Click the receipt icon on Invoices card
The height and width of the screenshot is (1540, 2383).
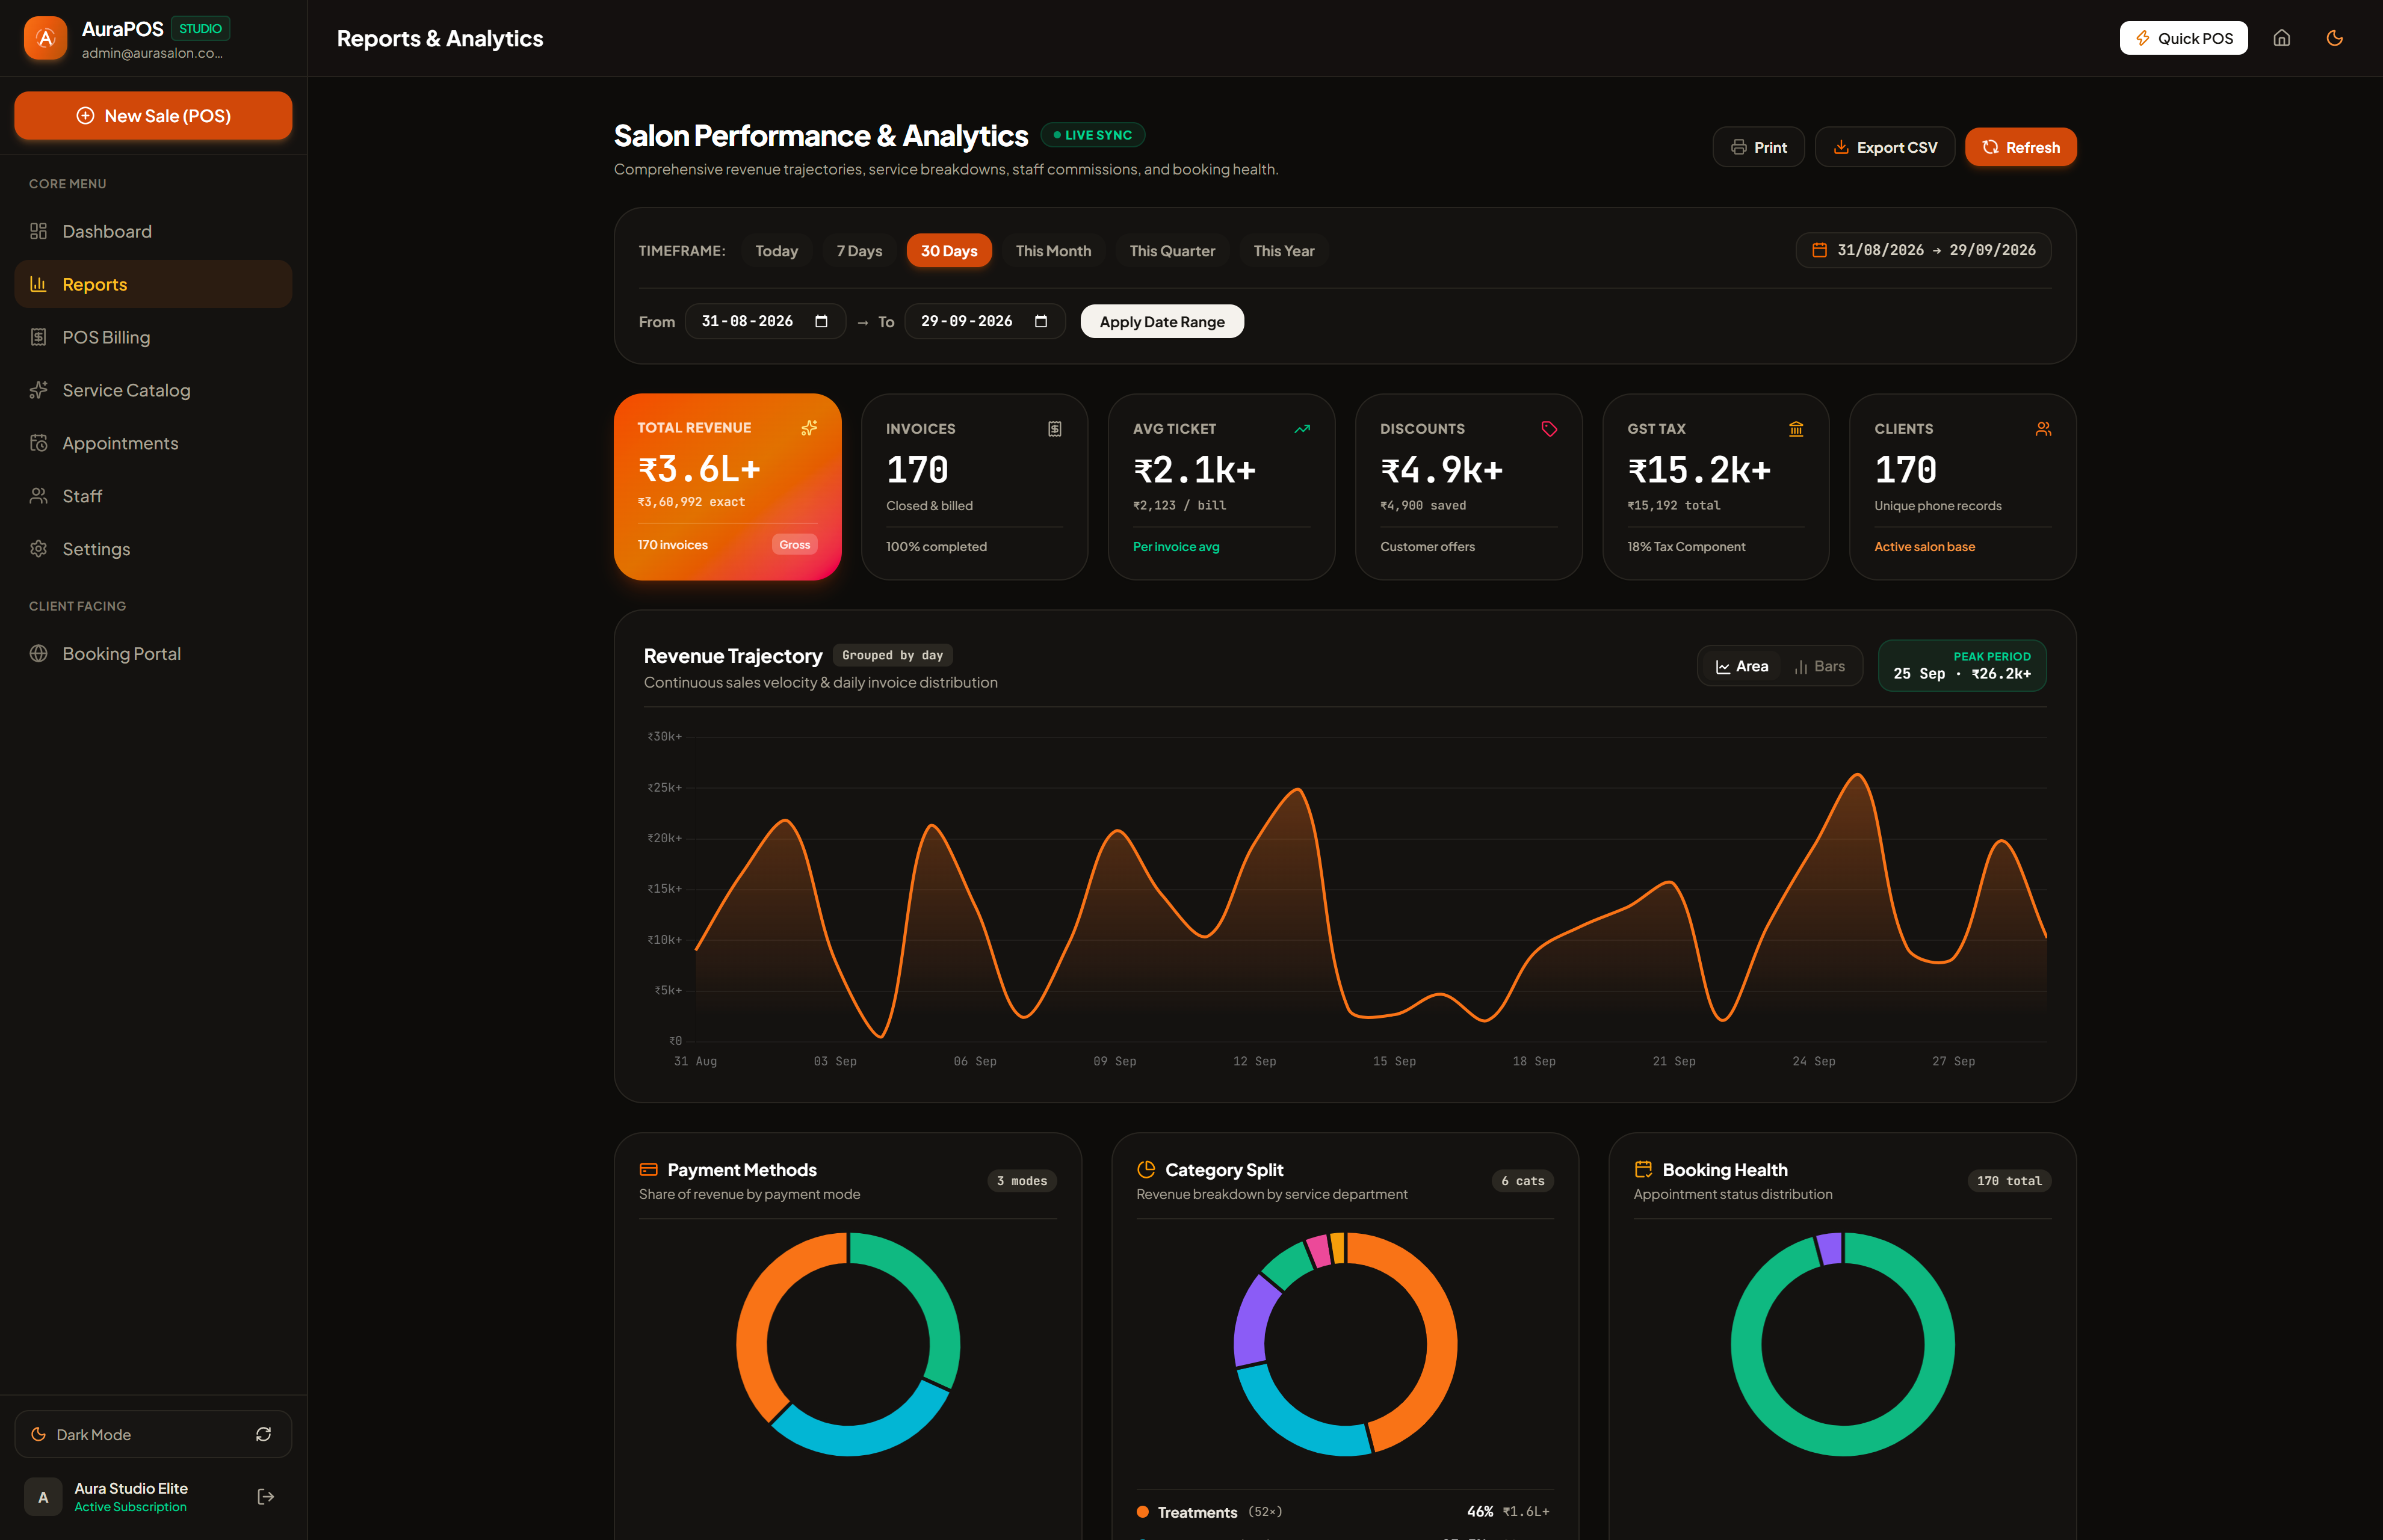click(x=1054, y=428)
